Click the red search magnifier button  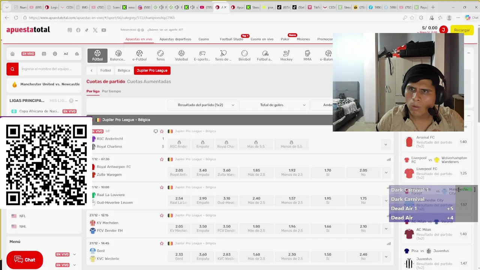click(x=12, y=69)
